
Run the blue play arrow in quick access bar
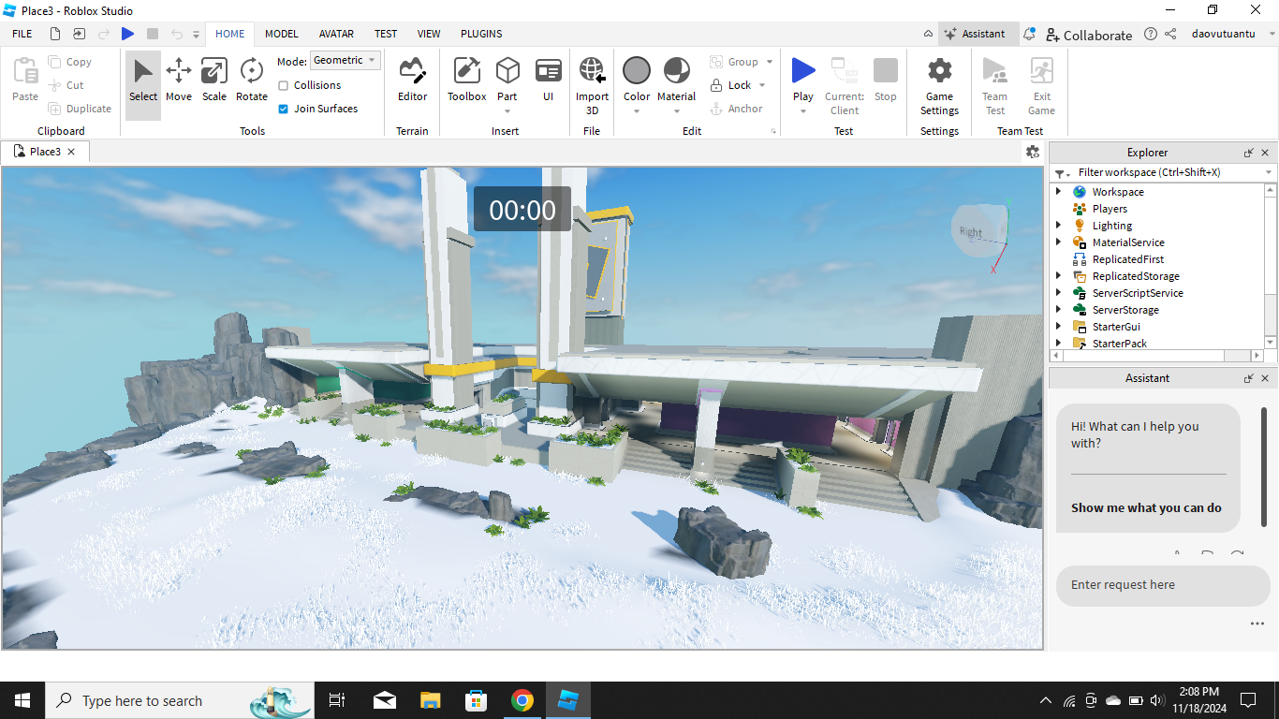(x=127, y=34)
